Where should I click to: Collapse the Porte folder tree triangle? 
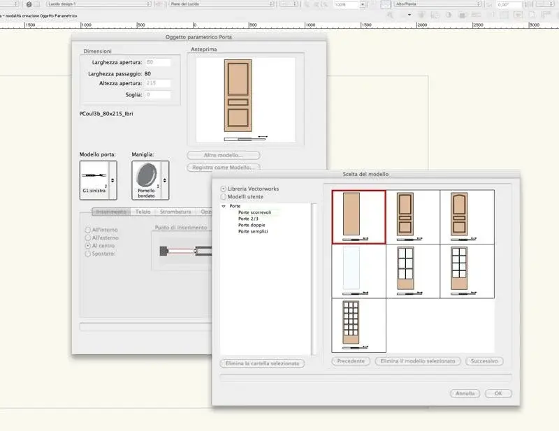224,206
